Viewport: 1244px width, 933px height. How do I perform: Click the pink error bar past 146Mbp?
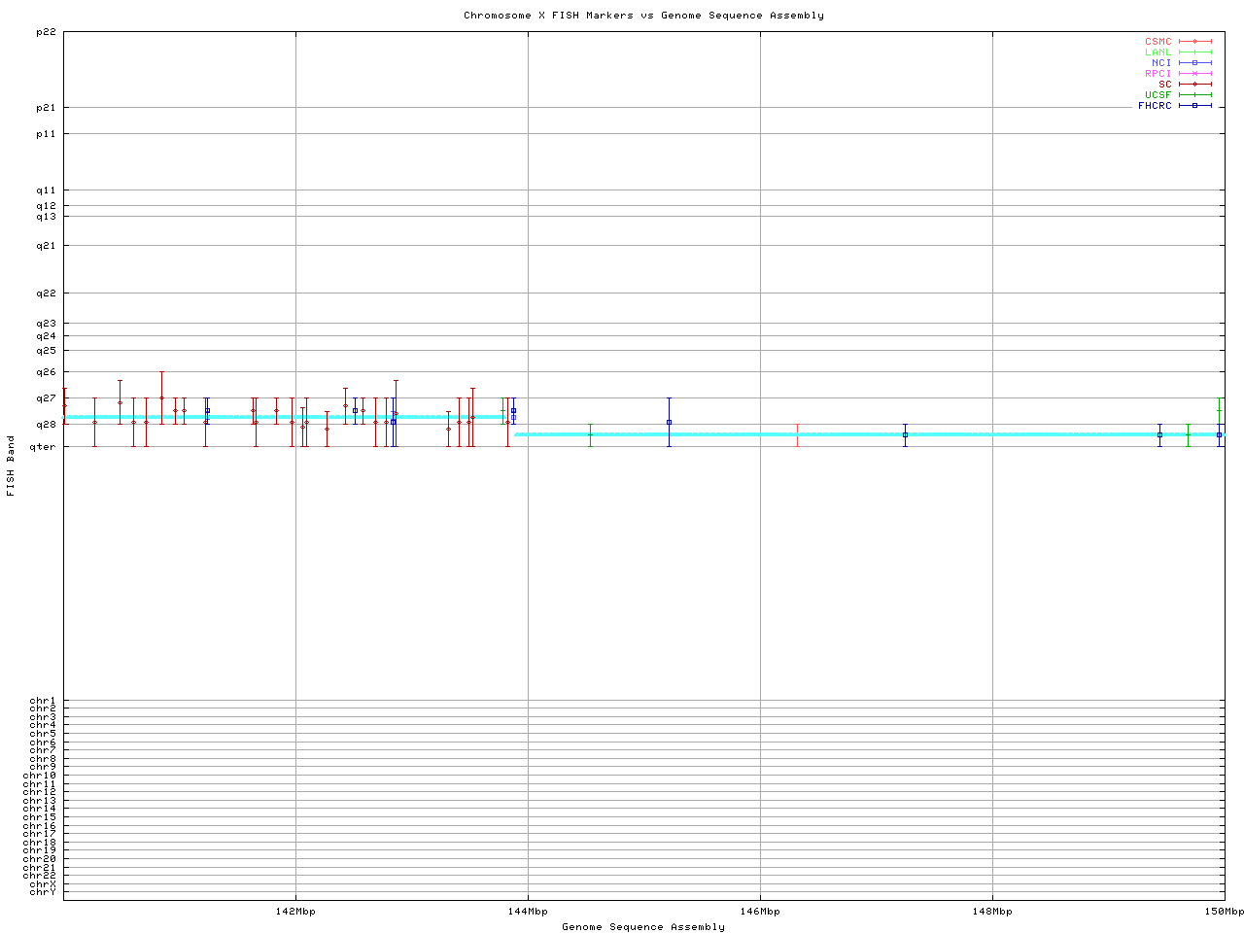tap(797, 434)
